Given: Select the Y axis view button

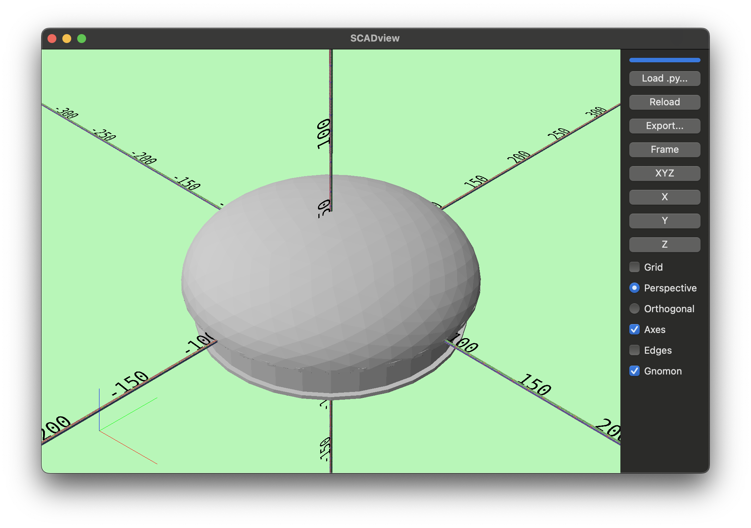Looking at the screenshot, I should point(665,221).
